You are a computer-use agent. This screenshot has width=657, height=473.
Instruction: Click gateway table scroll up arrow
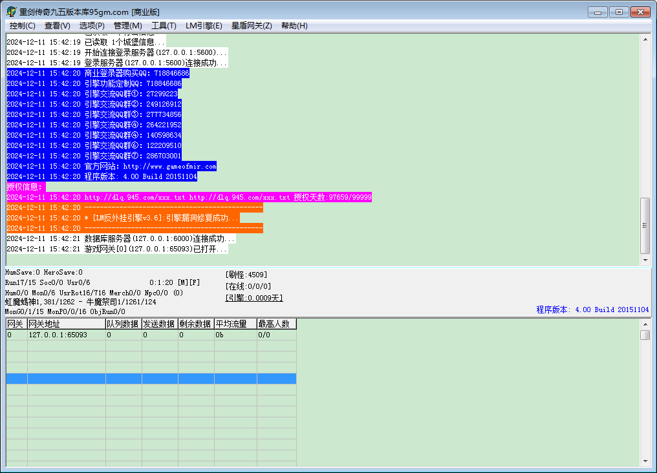(x=645, y=324)
